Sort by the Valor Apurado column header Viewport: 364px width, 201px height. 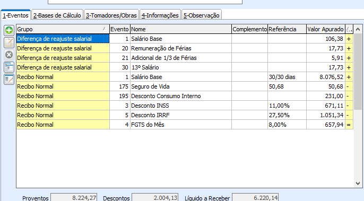coord(325,29)
